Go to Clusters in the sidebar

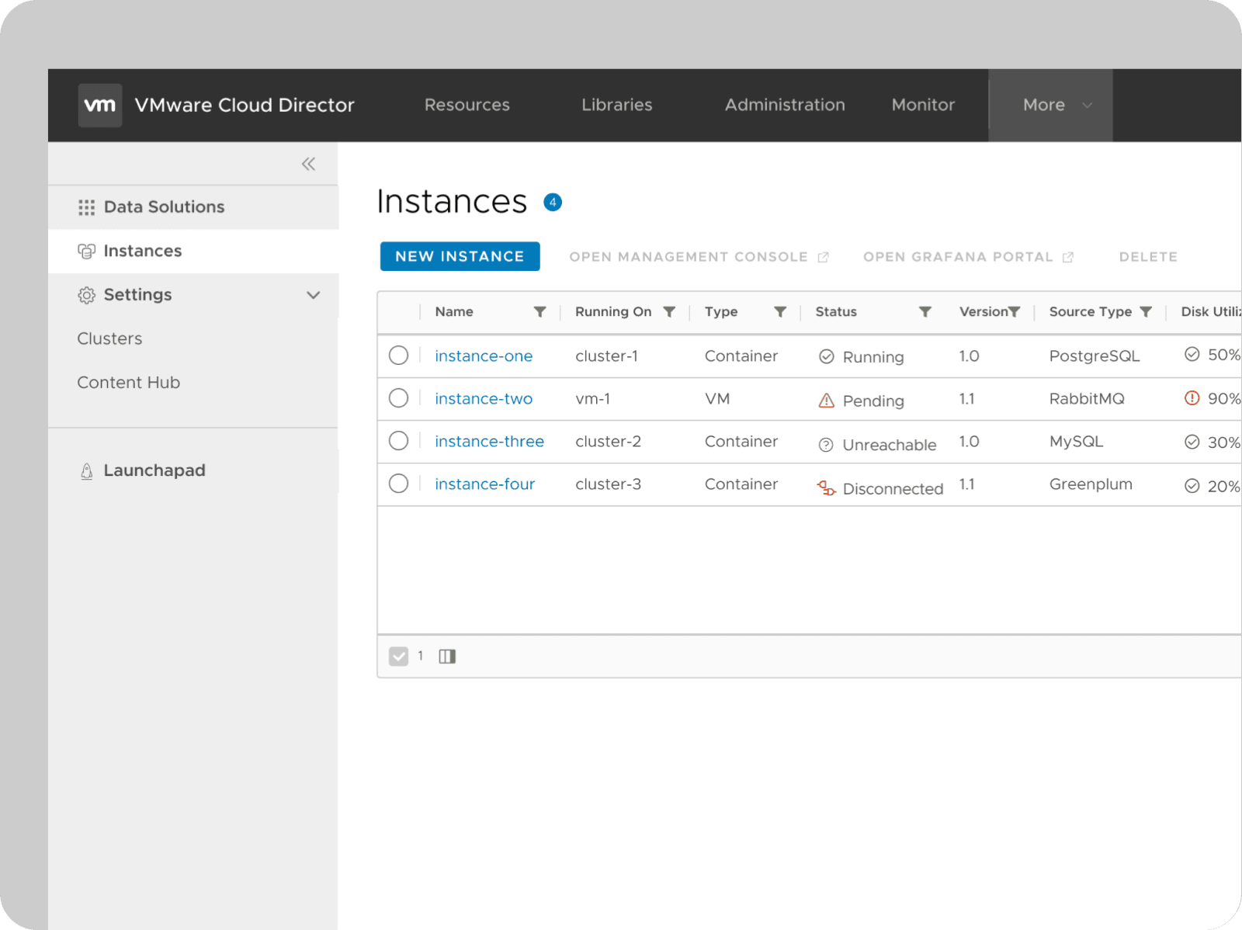pyautogui.click(x=109, y=339)
